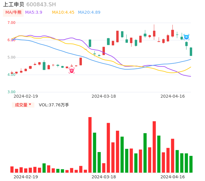Click the tallest red volume bar

click(x=90, y=145)
